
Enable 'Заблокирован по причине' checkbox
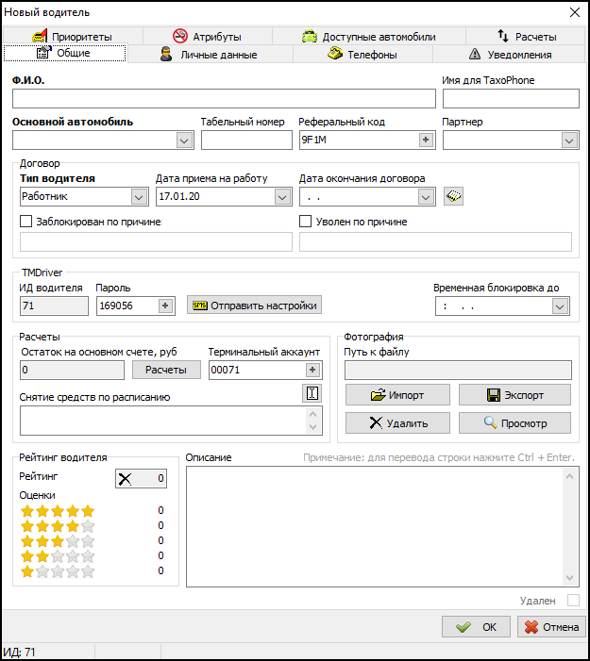point(26,222)
